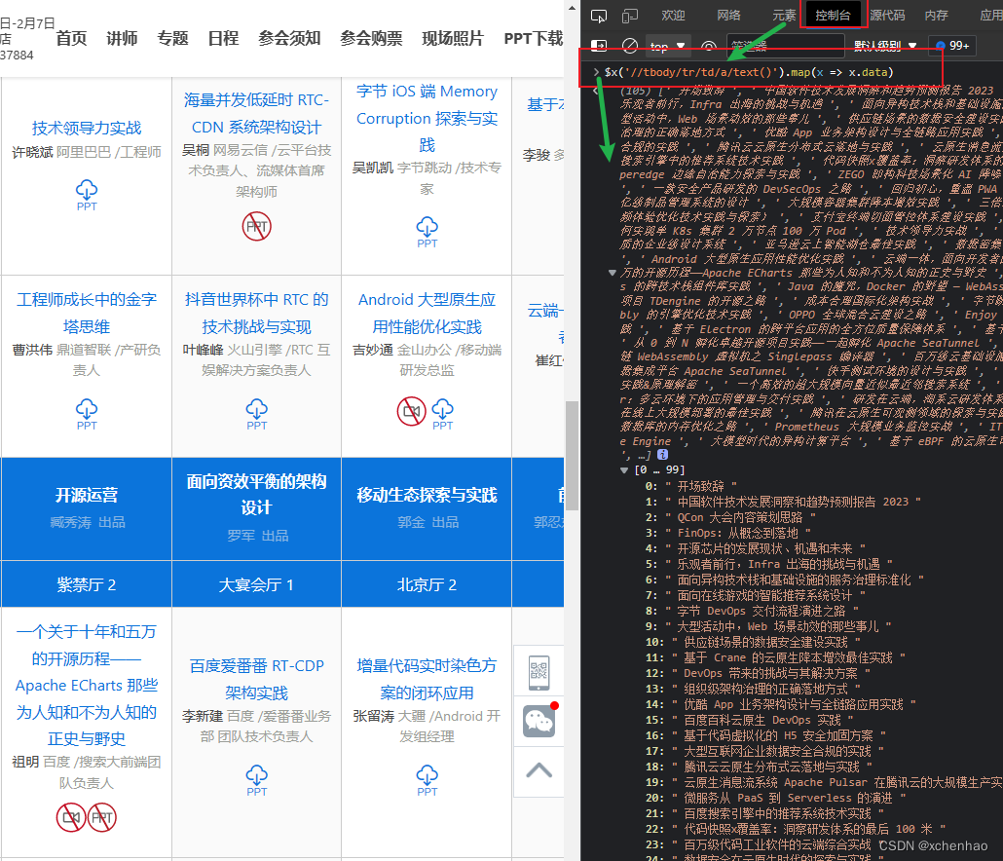
Task: Open the QR code phone icon
Action: [539, 672]
